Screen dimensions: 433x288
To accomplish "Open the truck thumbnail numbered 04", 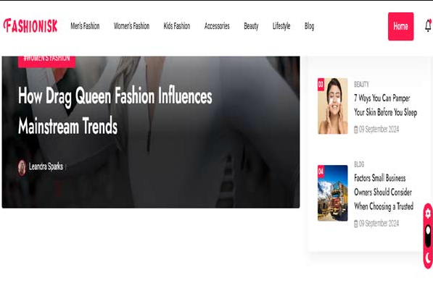I will point(332,193).
